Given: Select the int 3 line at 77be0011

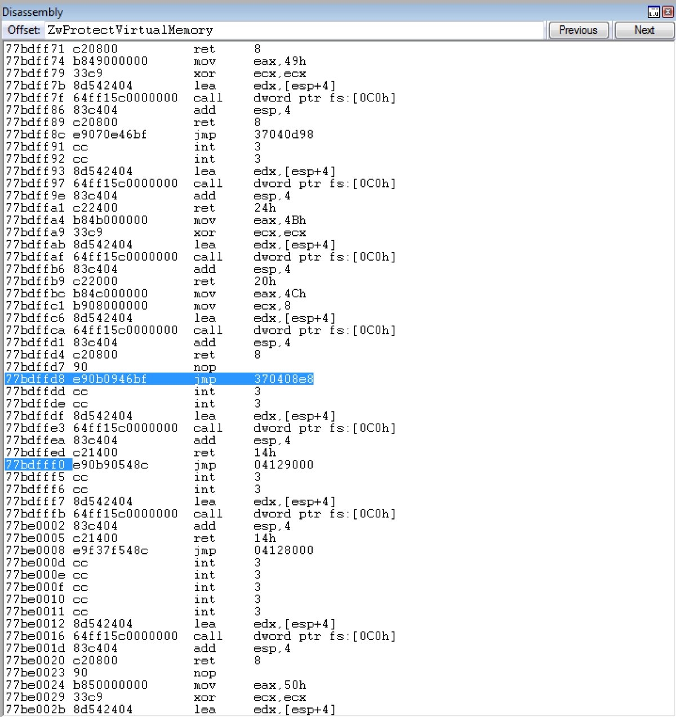Looking at the screenshot, I should pyautogui.click(x=133, y=612).
